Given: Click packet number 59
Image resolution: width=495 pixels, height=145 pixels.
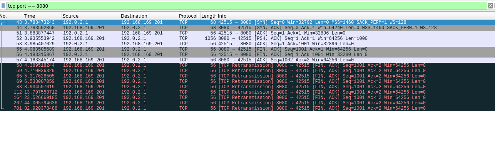Looking at the screenshot, I should point(19,71).
